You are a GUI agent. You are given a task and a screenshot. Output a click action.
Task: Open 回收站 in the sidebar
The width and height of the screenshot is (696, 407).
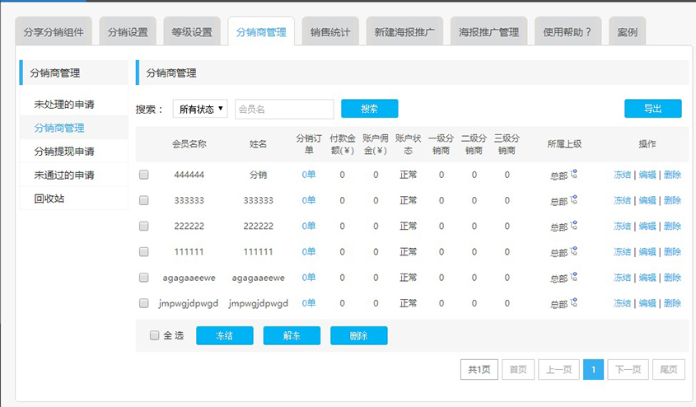49,199
